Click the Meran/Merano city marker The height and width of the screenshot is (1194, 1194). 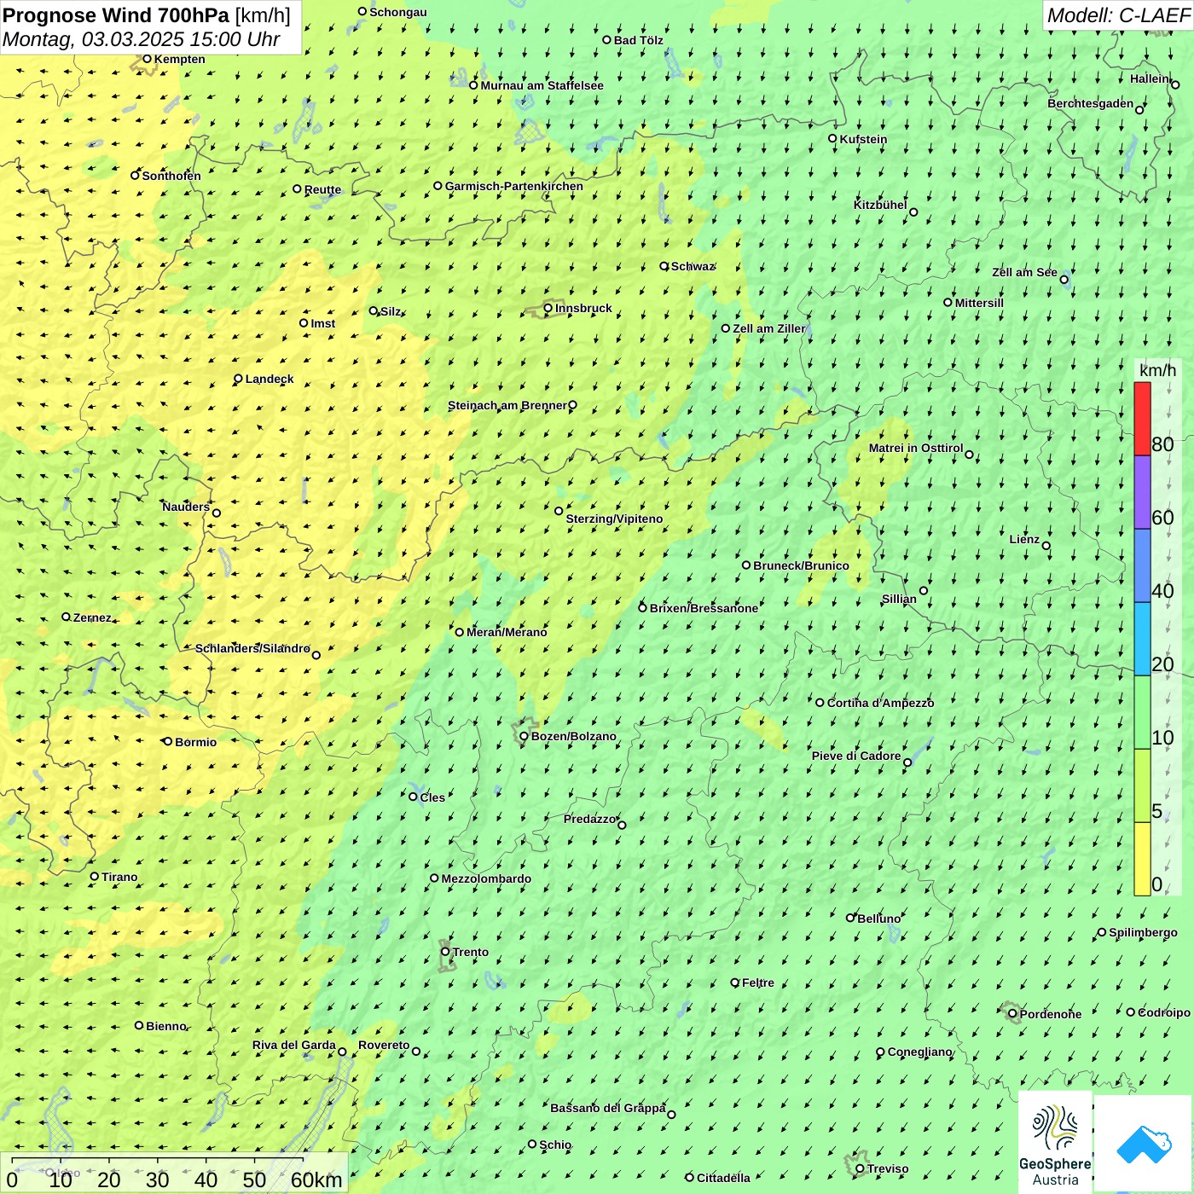(x=460, y=632)
